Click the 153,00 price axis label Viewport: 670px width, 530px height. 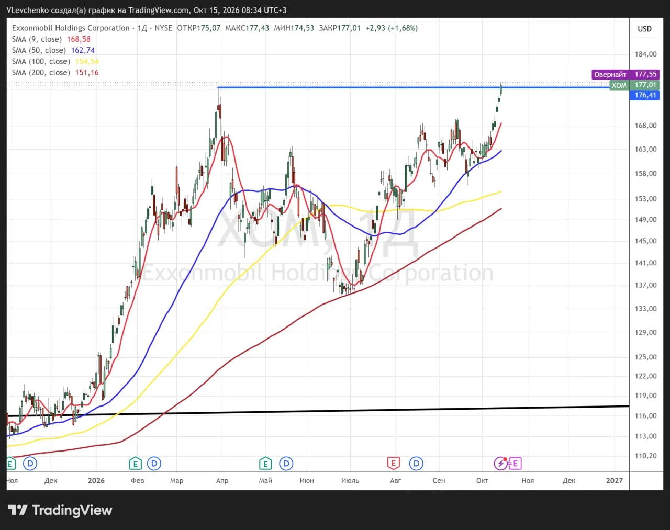tap(645, 199)
